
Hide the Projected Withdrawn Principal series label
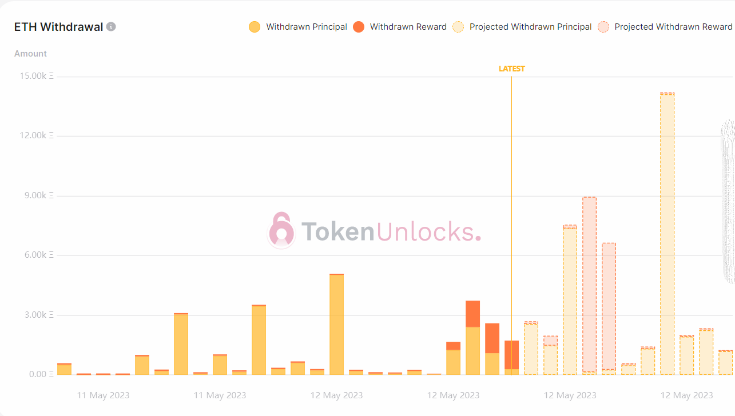[x=530, y=27]
